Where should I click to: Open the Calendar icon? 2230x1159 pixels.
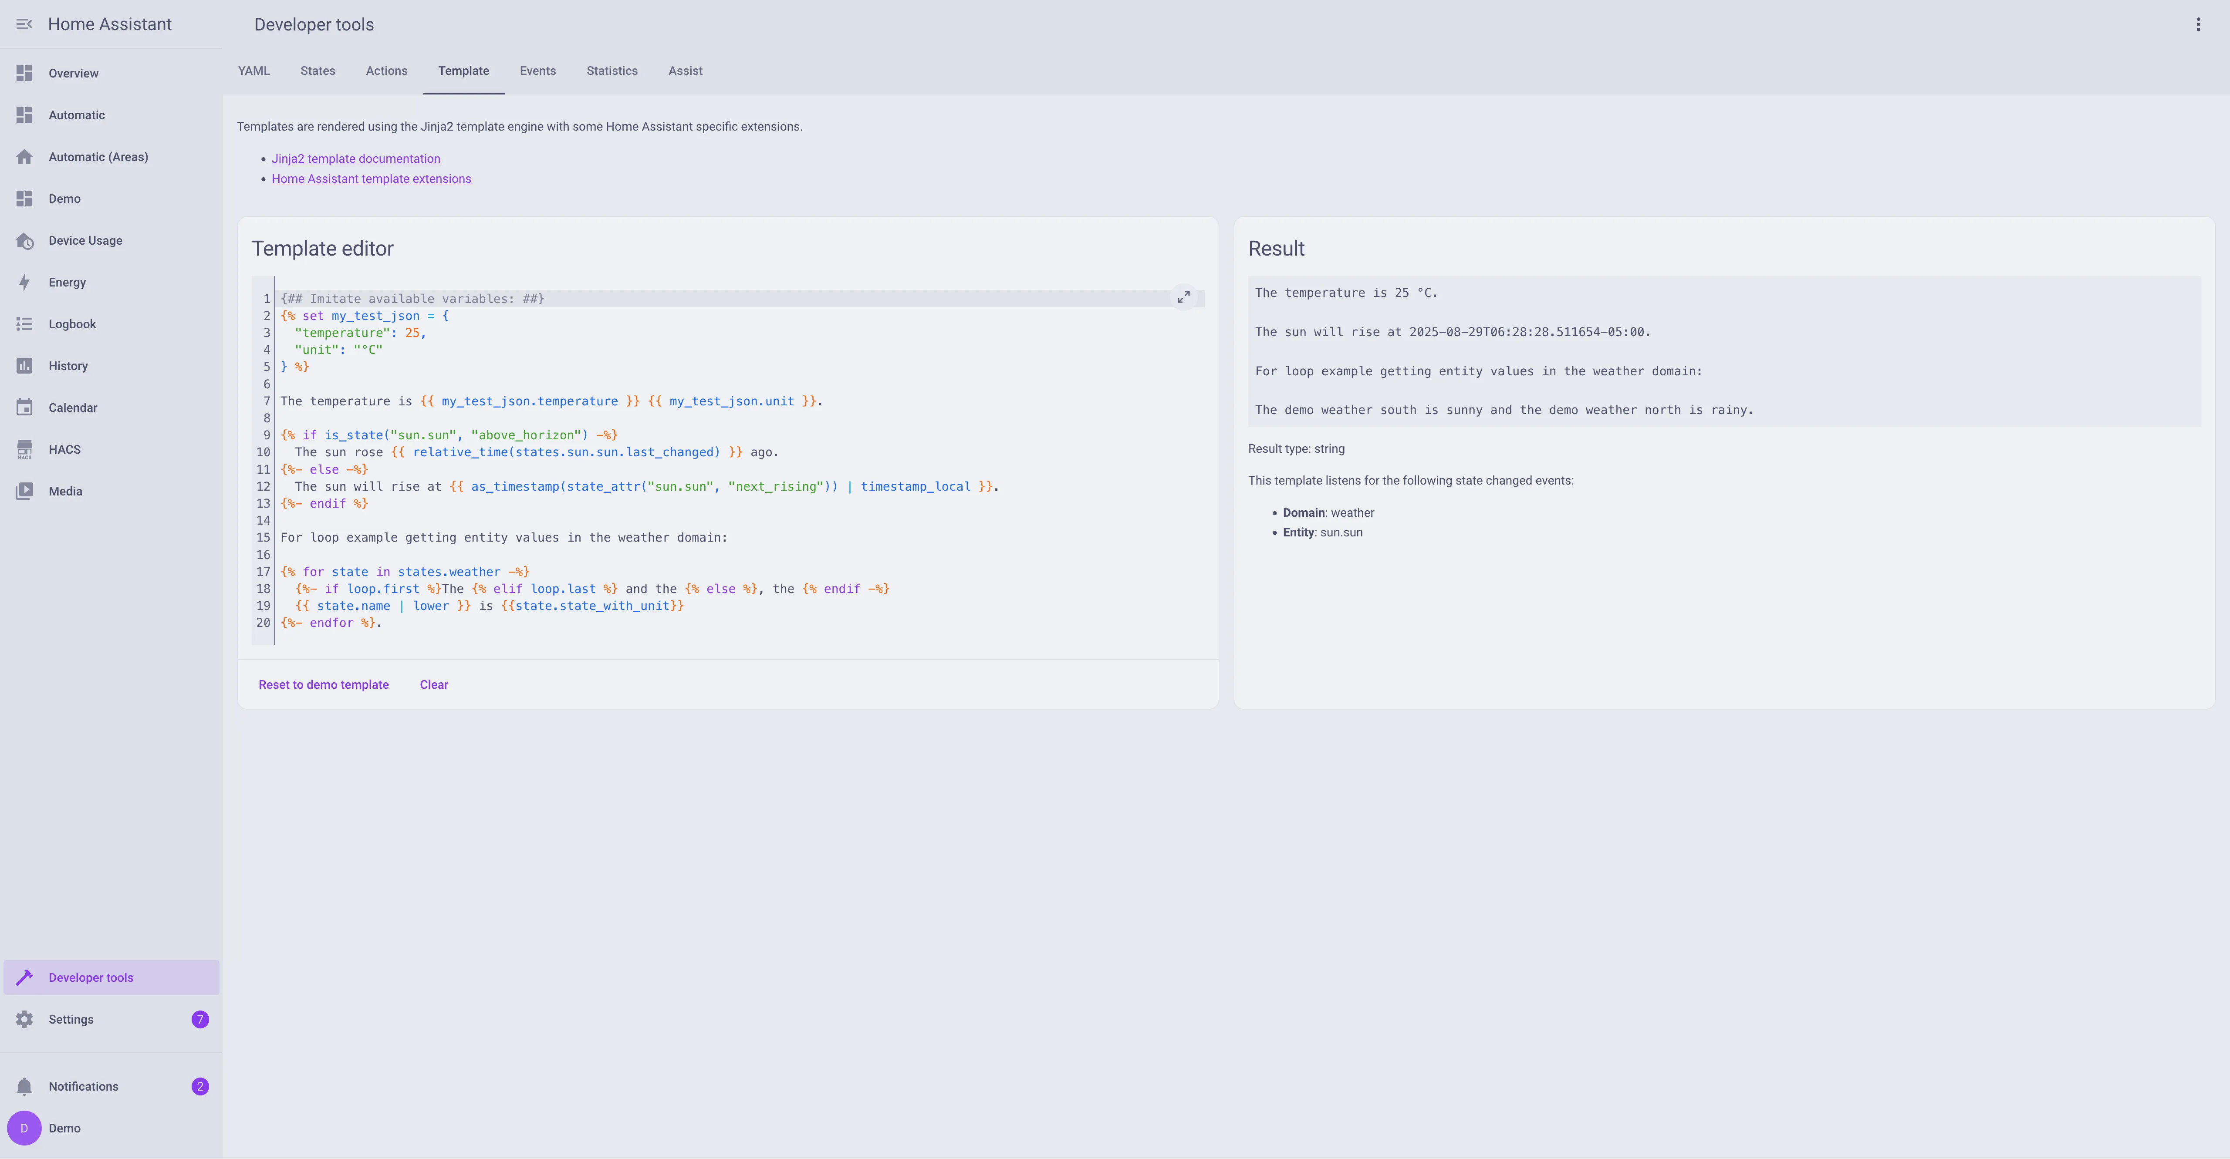point(24,408)
